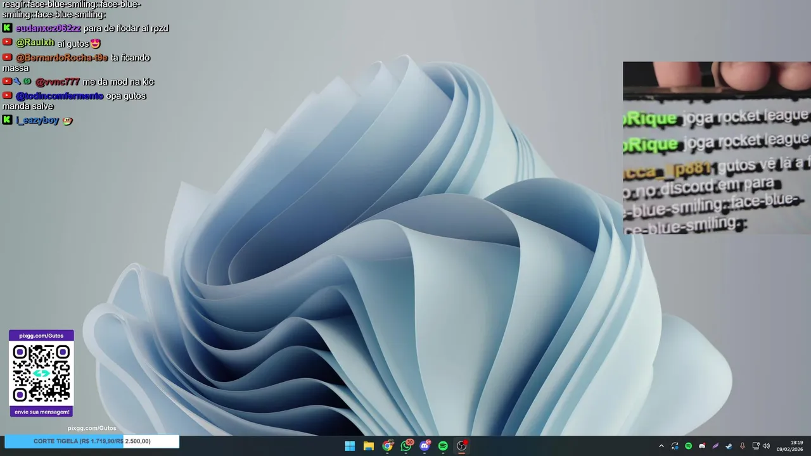Open Discord from the taskbar
The width and height of the screenshot is (811, 456).
425,446
